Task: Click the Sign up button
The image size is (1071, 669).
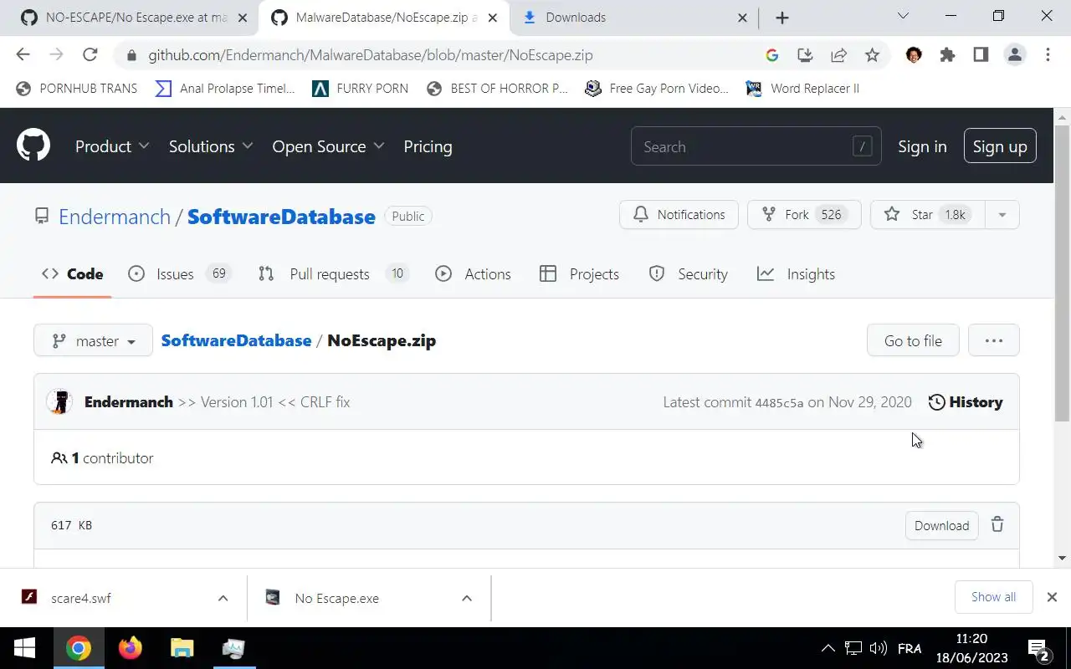Action: tap(1000, 146)
